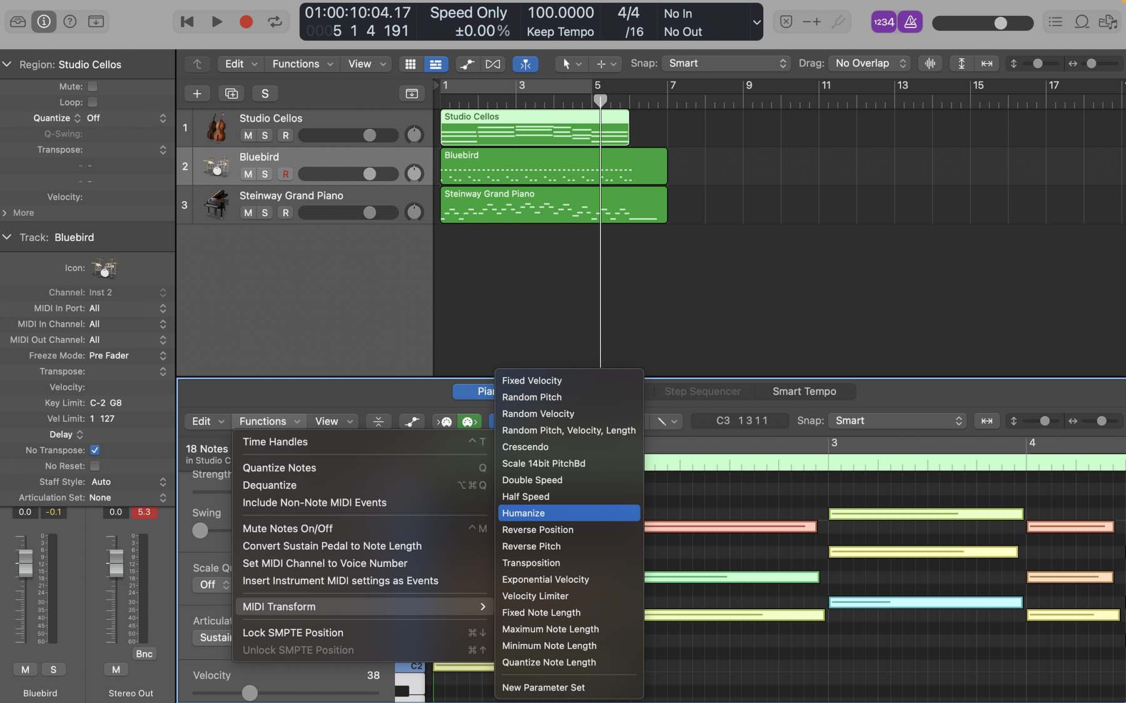Switch to Step Sequencer tab
This screenshot has height=703, width=1126.
click(x=702, y=392)
